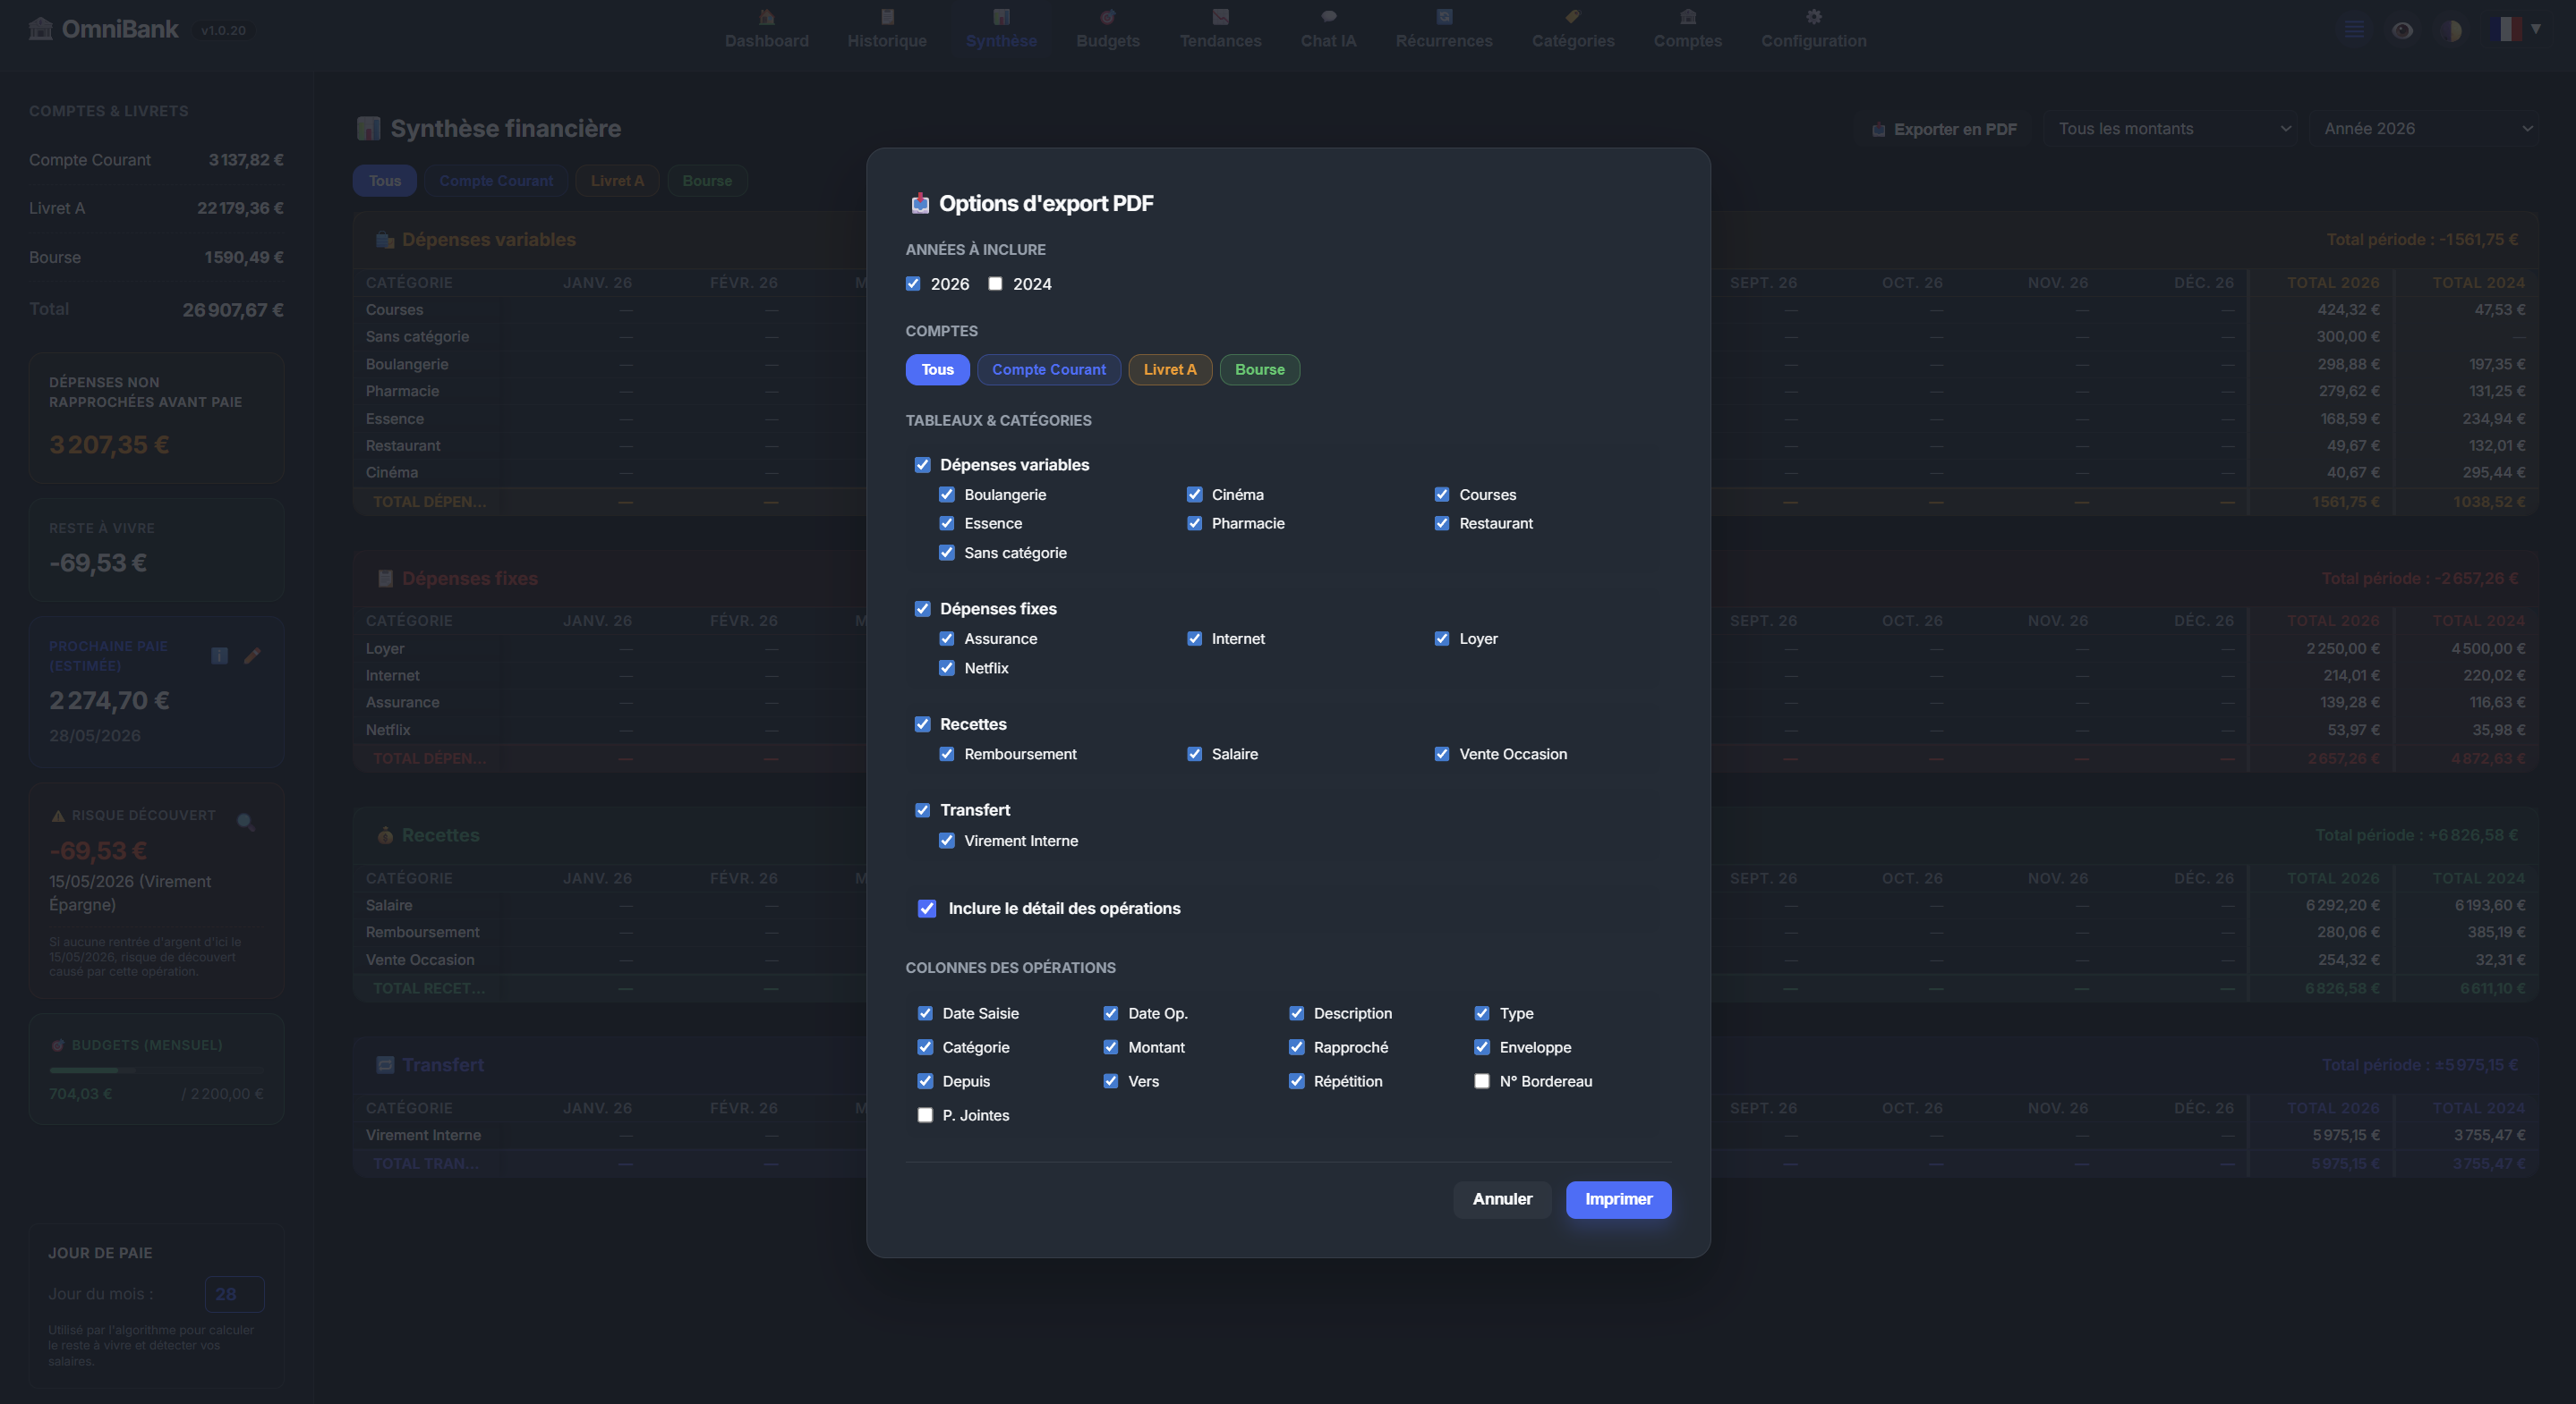Open the Budgets tab
This screenshot has width=2576, height=1404.
pos(1108,29)
